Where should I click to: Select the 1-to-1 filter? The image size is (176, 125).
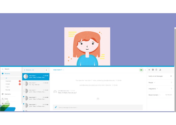pyautogui.click(x=8, y=87)
